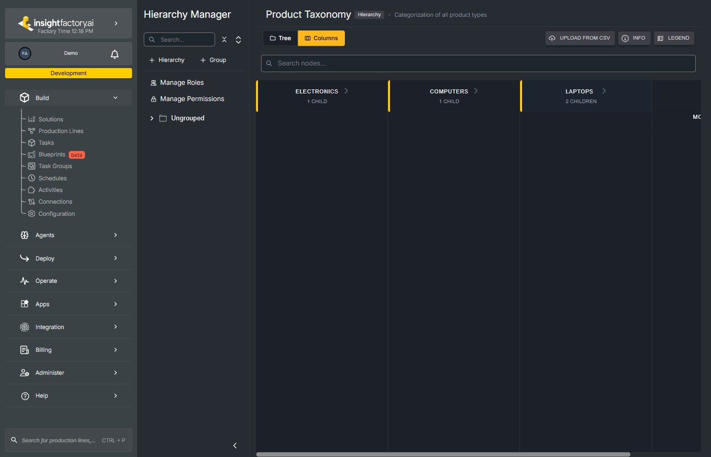Click the collapse-all icon beside hierarchy search
Viewport: 711px width, 457px height.
click(x=224, y=40)
